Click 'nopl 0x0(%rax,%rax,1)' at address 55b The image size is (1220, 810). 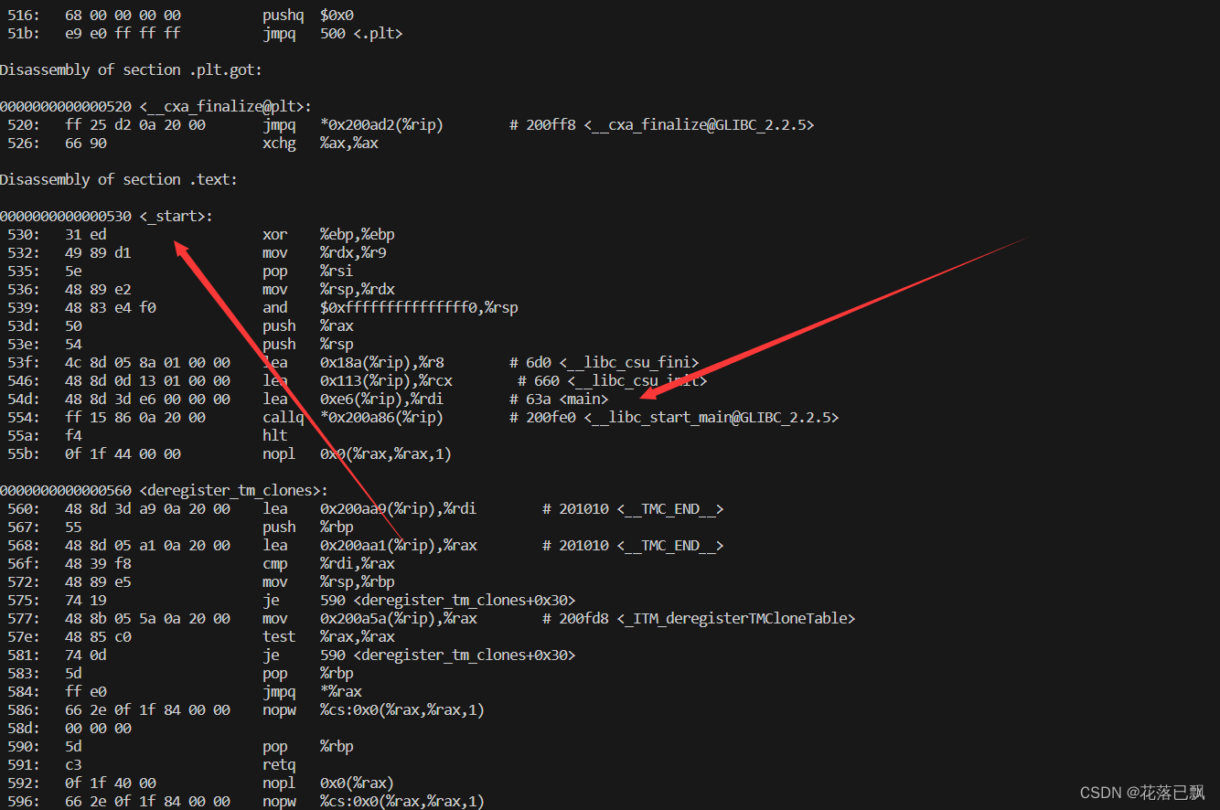pyautogui.click(x=357, y=454)
